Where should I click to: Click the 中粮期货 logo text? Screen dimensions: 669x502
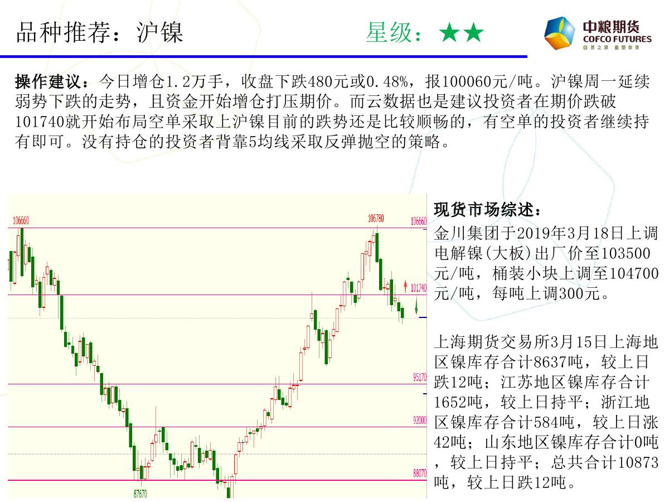click(612, 26)
